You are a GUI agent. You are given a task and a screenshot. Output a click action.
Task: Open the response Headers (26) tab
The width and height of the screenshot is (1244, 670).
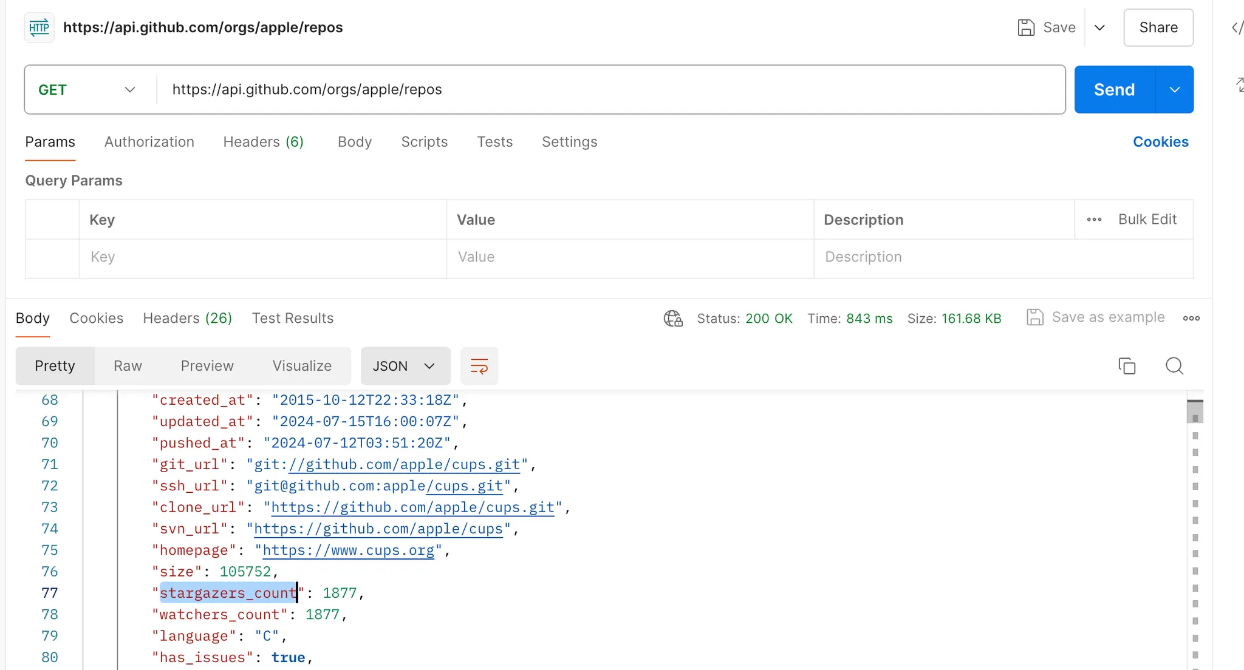[187, 318]
